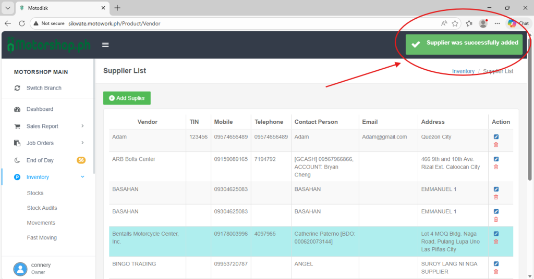Edit the ARB Bolts Center supplier
The image size is (534, 279).
pos(496,159)
